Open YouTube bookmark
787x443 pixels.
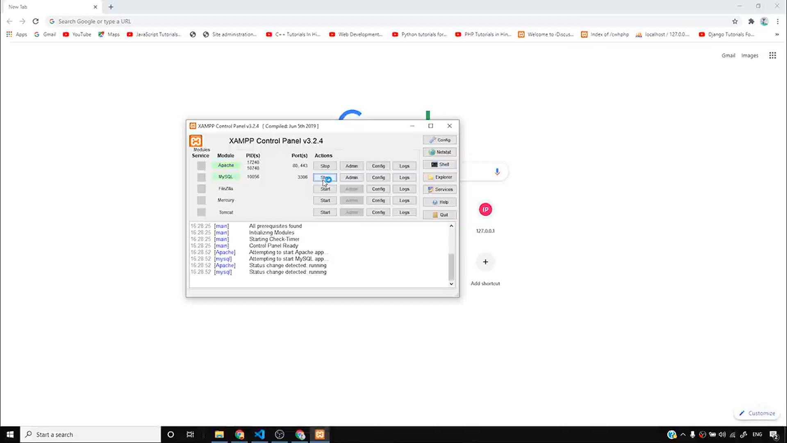(77, 34)
